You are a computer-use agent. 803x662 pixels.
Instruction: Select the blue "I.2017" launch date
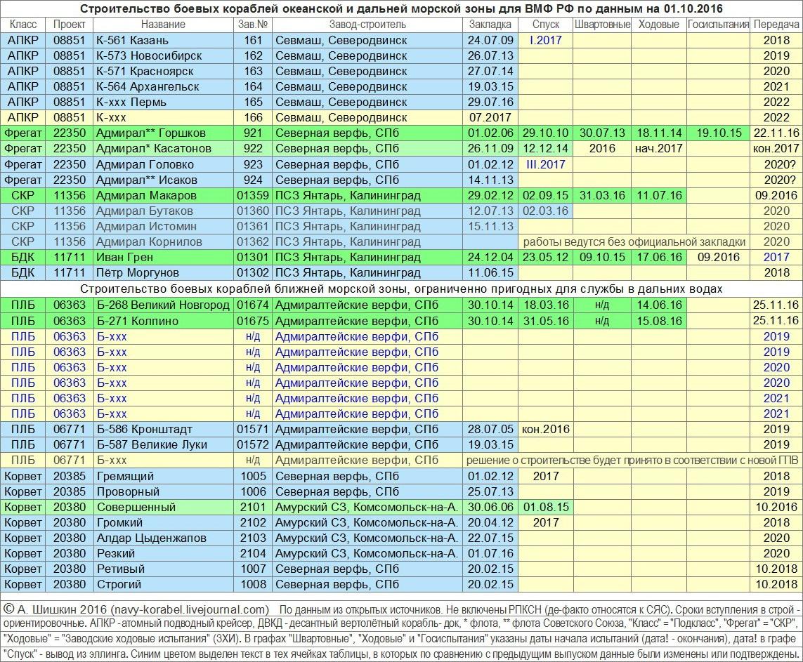click(545, 40)
